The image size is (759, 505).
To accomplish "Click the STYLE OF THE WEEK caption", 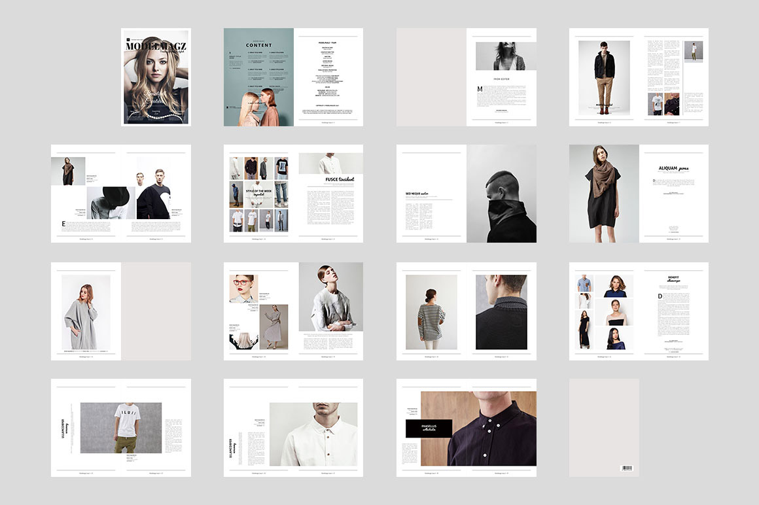I will coord(258,192).
